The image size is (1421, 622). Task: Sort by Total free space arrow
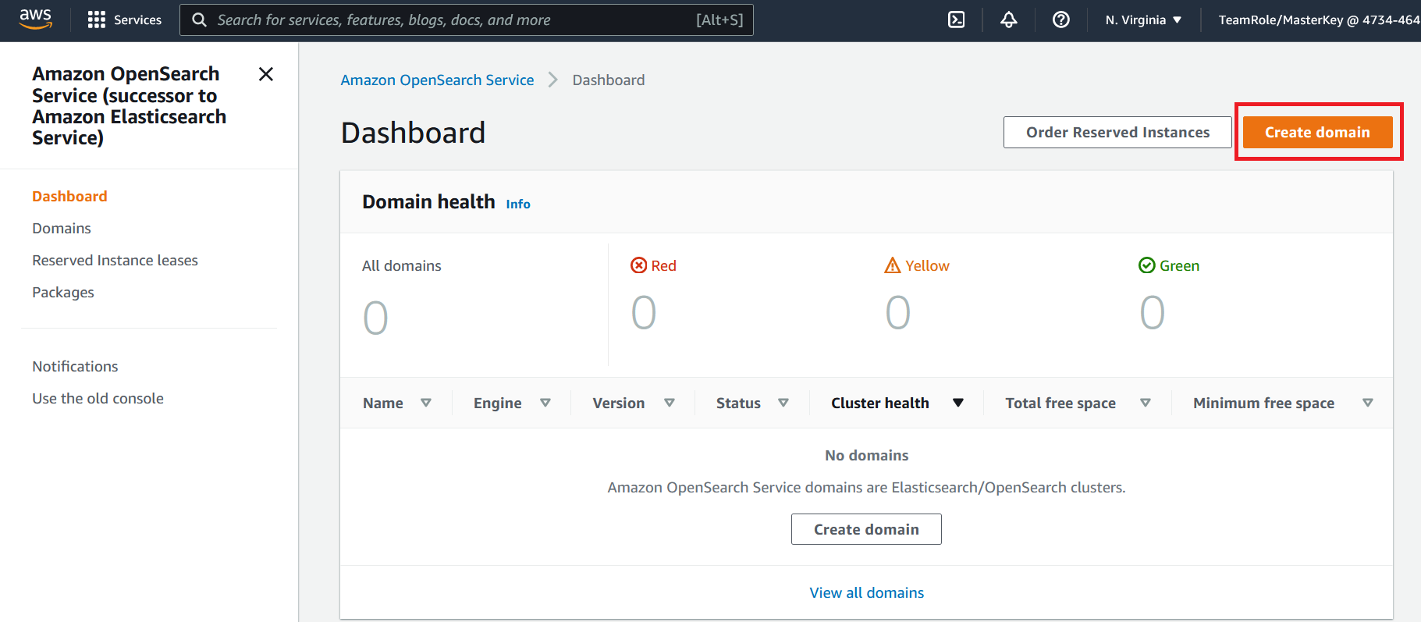coord(1146,403)
